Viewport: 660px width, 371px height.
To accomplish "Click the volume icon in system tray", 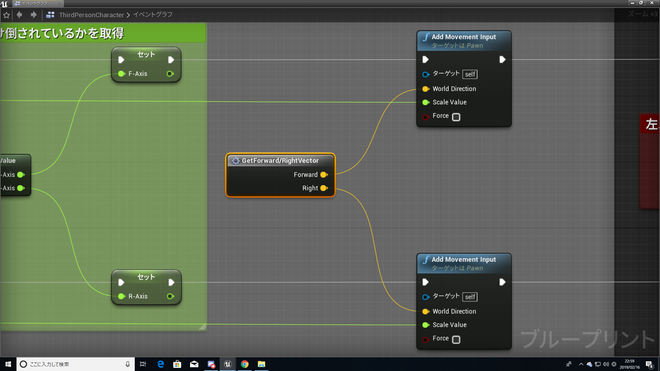I will 606,365.
